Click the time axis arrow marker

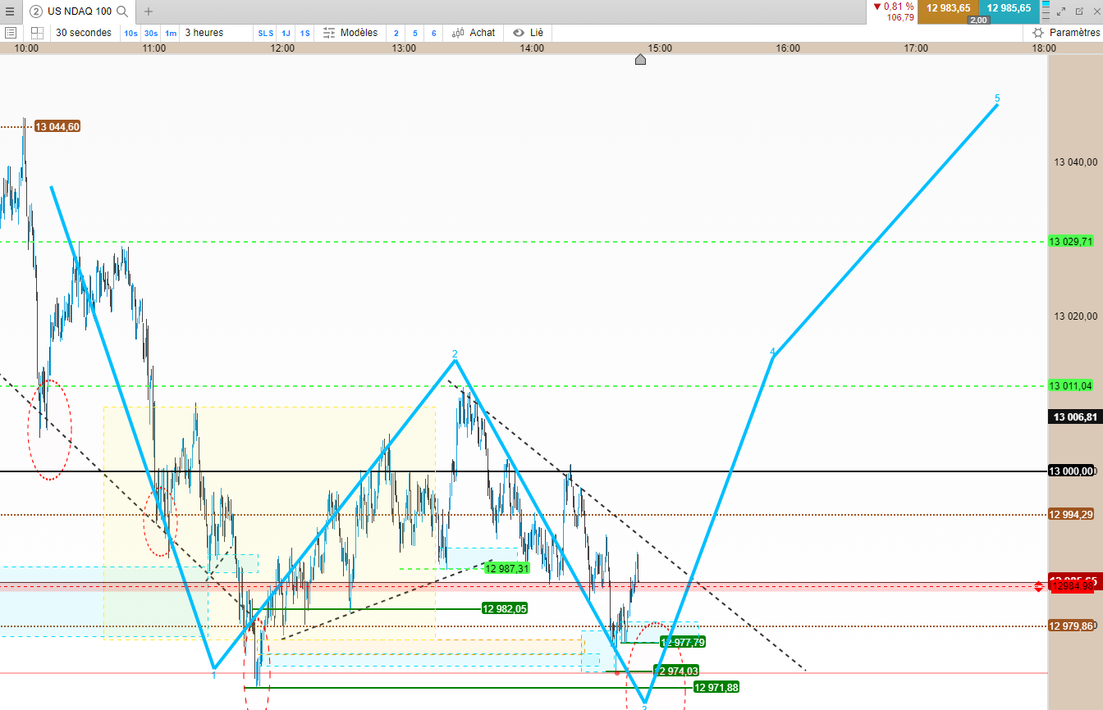click(641, 59)
